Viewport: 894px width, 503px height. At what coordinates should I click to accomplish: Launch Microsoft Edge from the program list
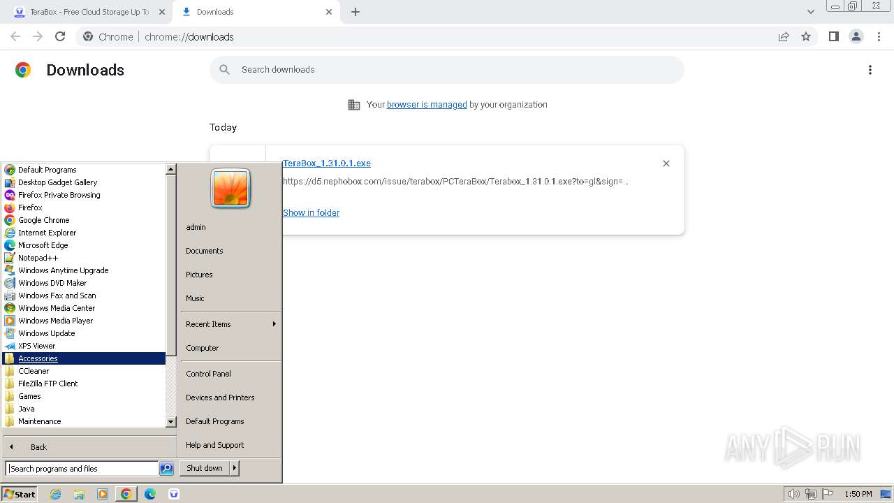(84, 245)
